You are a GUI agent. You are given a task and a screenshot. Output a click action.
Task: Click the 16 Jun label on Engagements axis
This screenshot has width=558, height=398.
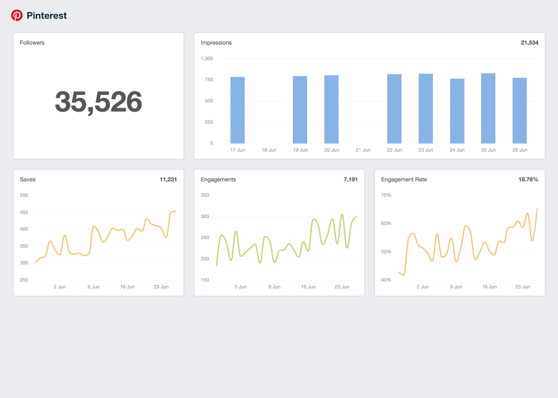point(308,287)
